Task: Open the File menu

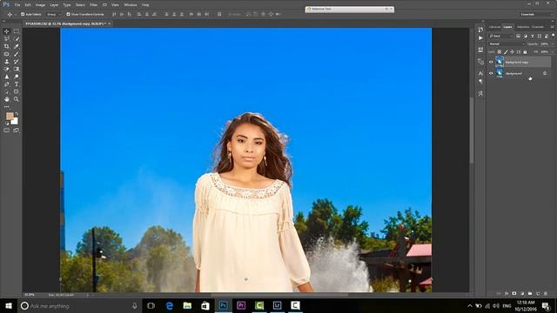Action: (x=17, y=5)
